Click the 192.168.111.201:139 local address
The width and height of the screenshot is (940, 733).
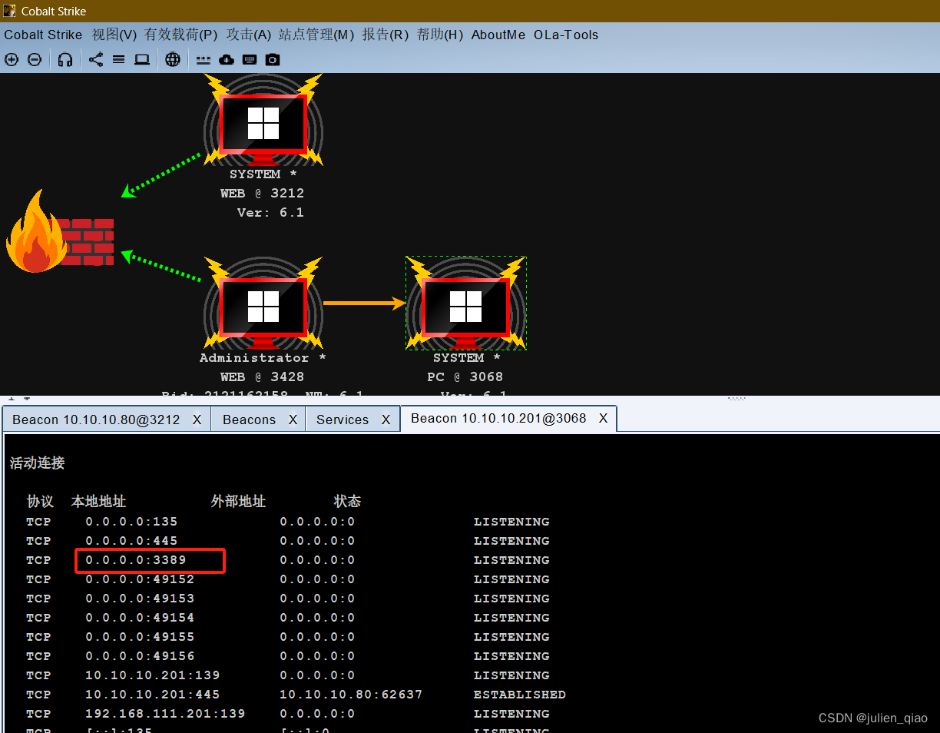165,714
